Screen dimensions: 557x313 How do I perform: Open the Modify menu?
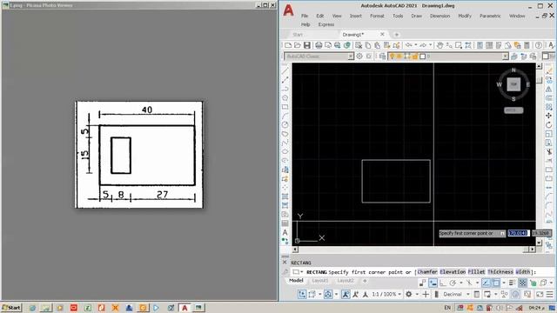click(x=465, y=16)
